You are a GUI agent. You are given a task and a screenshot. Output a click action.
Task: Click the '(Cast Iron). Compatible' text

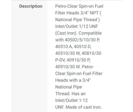coord(78,33)
